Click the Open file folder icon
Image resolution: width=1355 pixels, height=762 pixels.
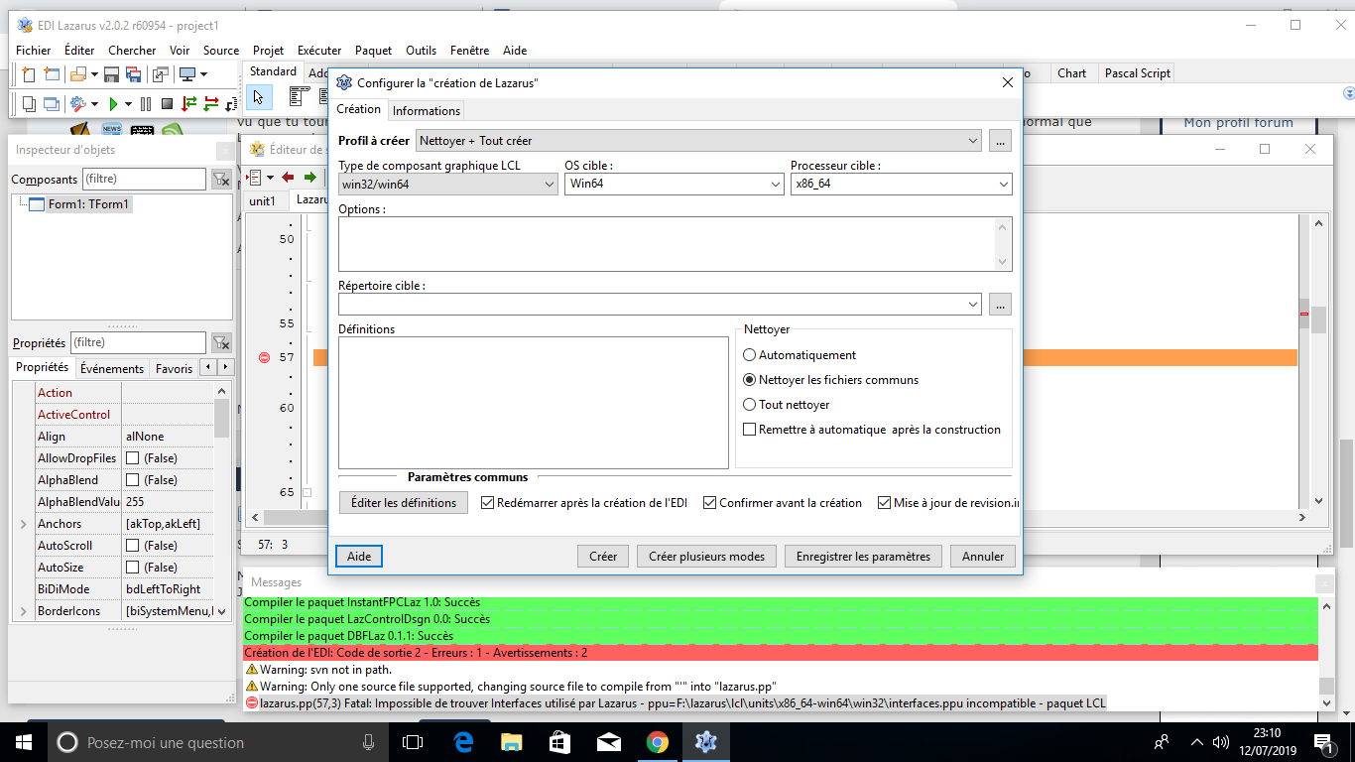tap(76, 74)
